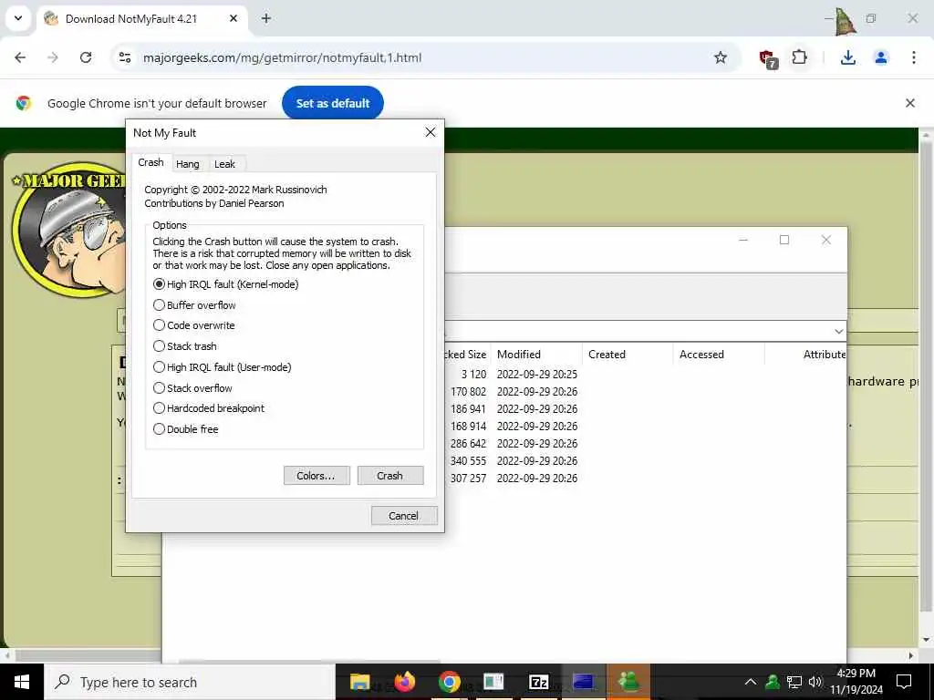Minimize the archive window behind the dialog
The height and width of the screenshot is (700, 934).
click(743, 240)
